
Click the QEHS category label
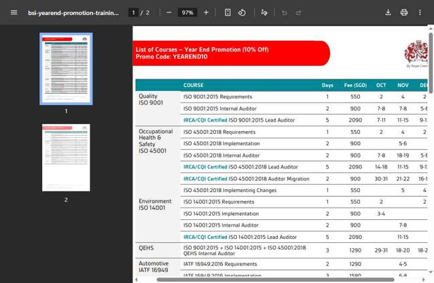point(146,248)
